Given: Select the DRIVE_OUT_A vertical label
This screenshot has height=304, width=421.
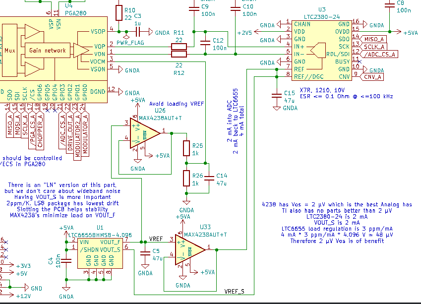Looking at the screenshot, I should click(70, 133).
